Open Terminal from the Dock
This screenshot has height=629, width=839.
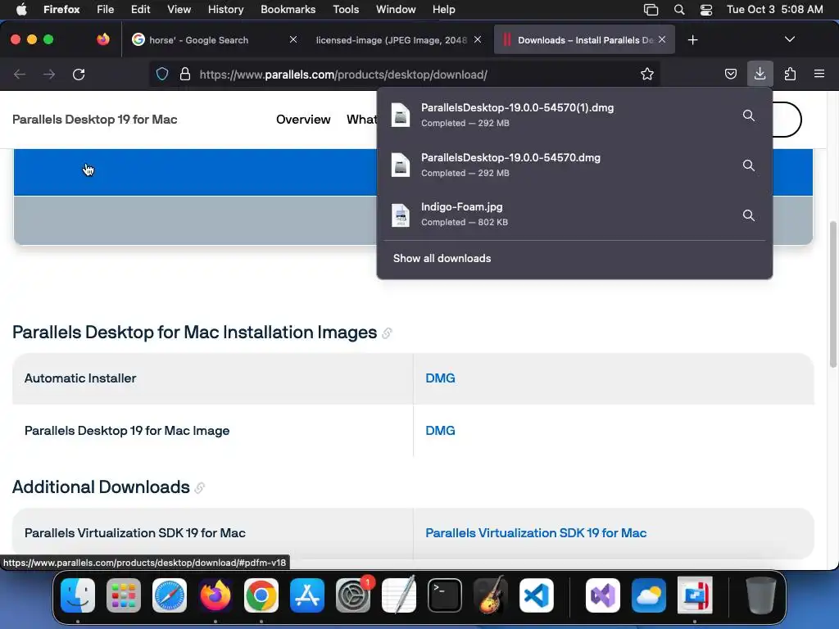click(445, 595)
